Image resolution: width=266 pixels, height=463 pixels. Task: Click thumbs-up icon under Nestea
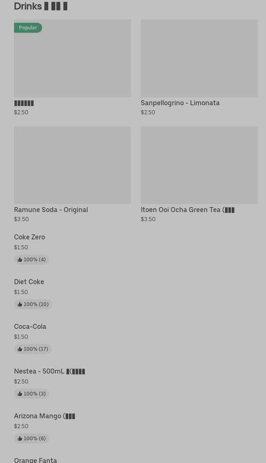coord(20,394)
